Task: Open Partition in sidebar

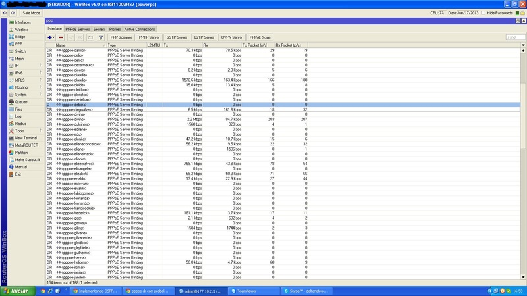Action: tap(21, 153)
